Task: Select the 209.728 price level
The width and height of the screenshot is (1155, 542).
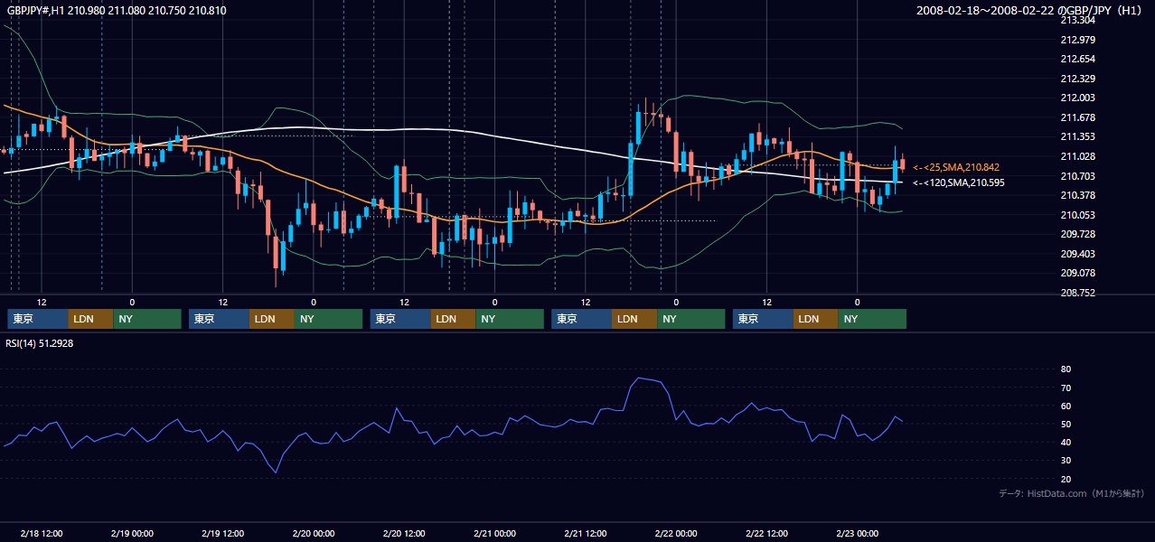Action: coord(1077,234)
